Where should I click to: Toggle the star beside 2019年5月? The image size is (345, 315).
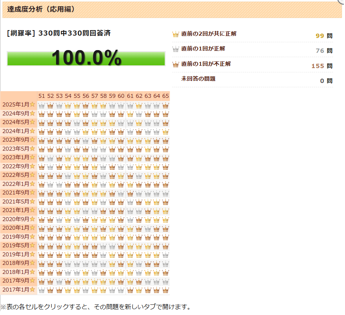[x=33, y=245]
